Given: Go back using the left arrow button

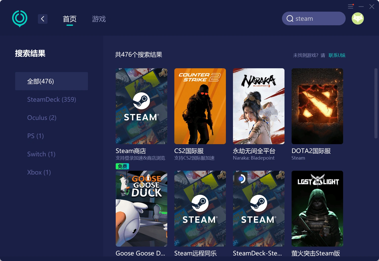Looking at the screenshot, I should pos(43,19).
